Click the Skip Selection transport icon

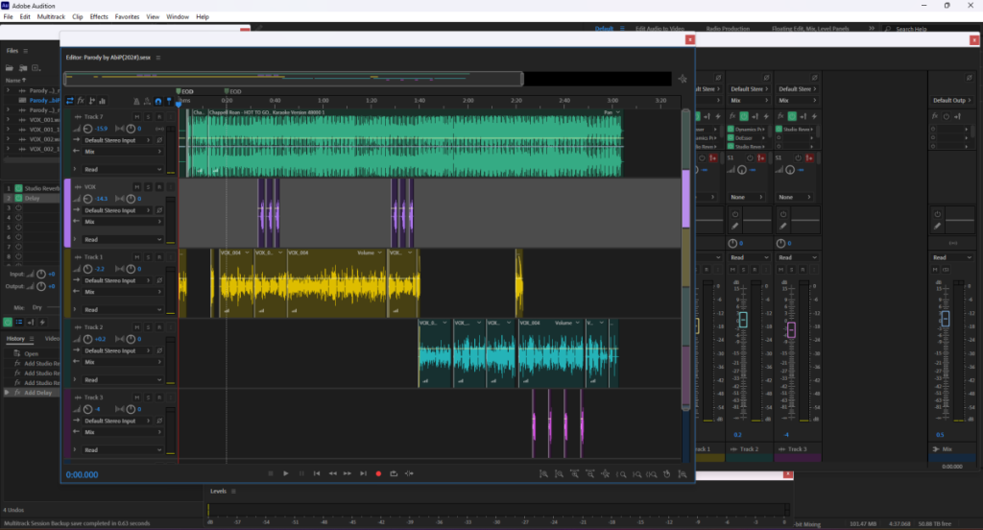[409, 473]
